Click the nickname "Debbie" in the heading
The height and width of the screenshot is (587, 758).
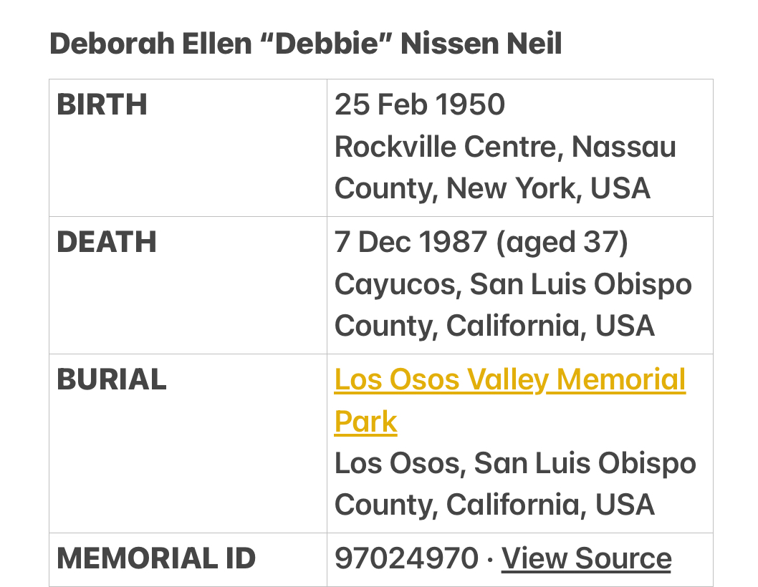[326, 44]
